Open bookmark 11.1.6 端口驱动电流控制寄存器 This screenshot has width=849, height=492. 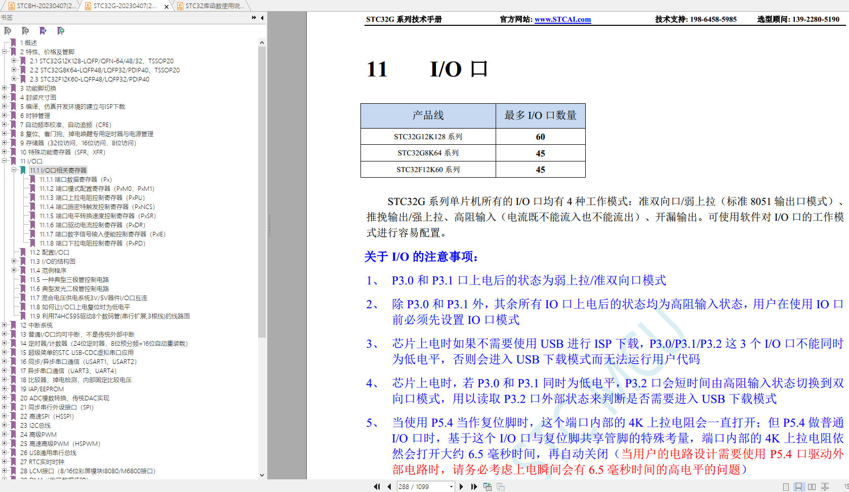coord(93,225)
